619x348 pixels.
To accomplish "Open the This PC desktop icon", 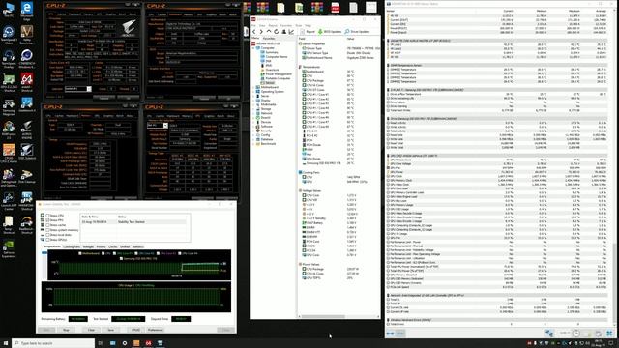I will (x=9, y=10).
